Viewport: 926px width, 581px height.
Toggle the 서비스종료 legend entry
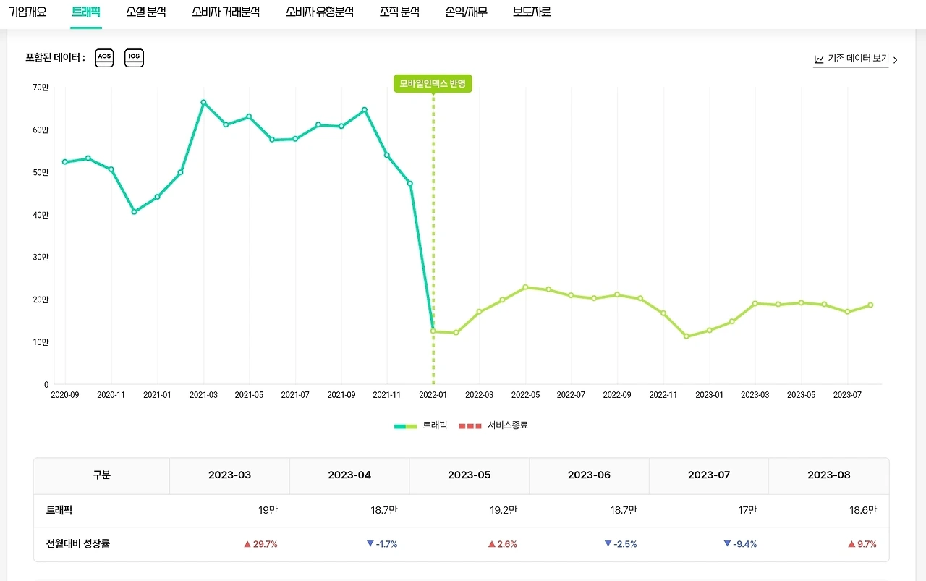coord(493,425)
